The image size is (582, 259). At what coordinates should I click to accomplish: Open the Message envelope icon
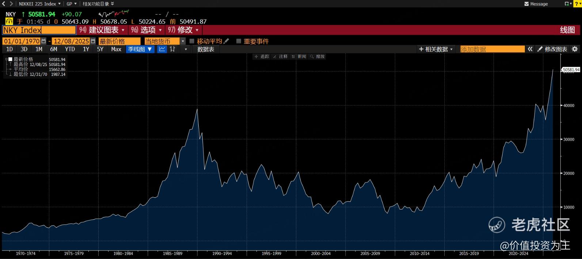click(526, 4)
